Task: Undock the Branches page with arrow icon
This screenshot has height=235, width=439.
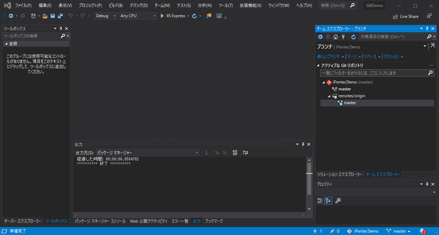Action: [x=433, y=46]
